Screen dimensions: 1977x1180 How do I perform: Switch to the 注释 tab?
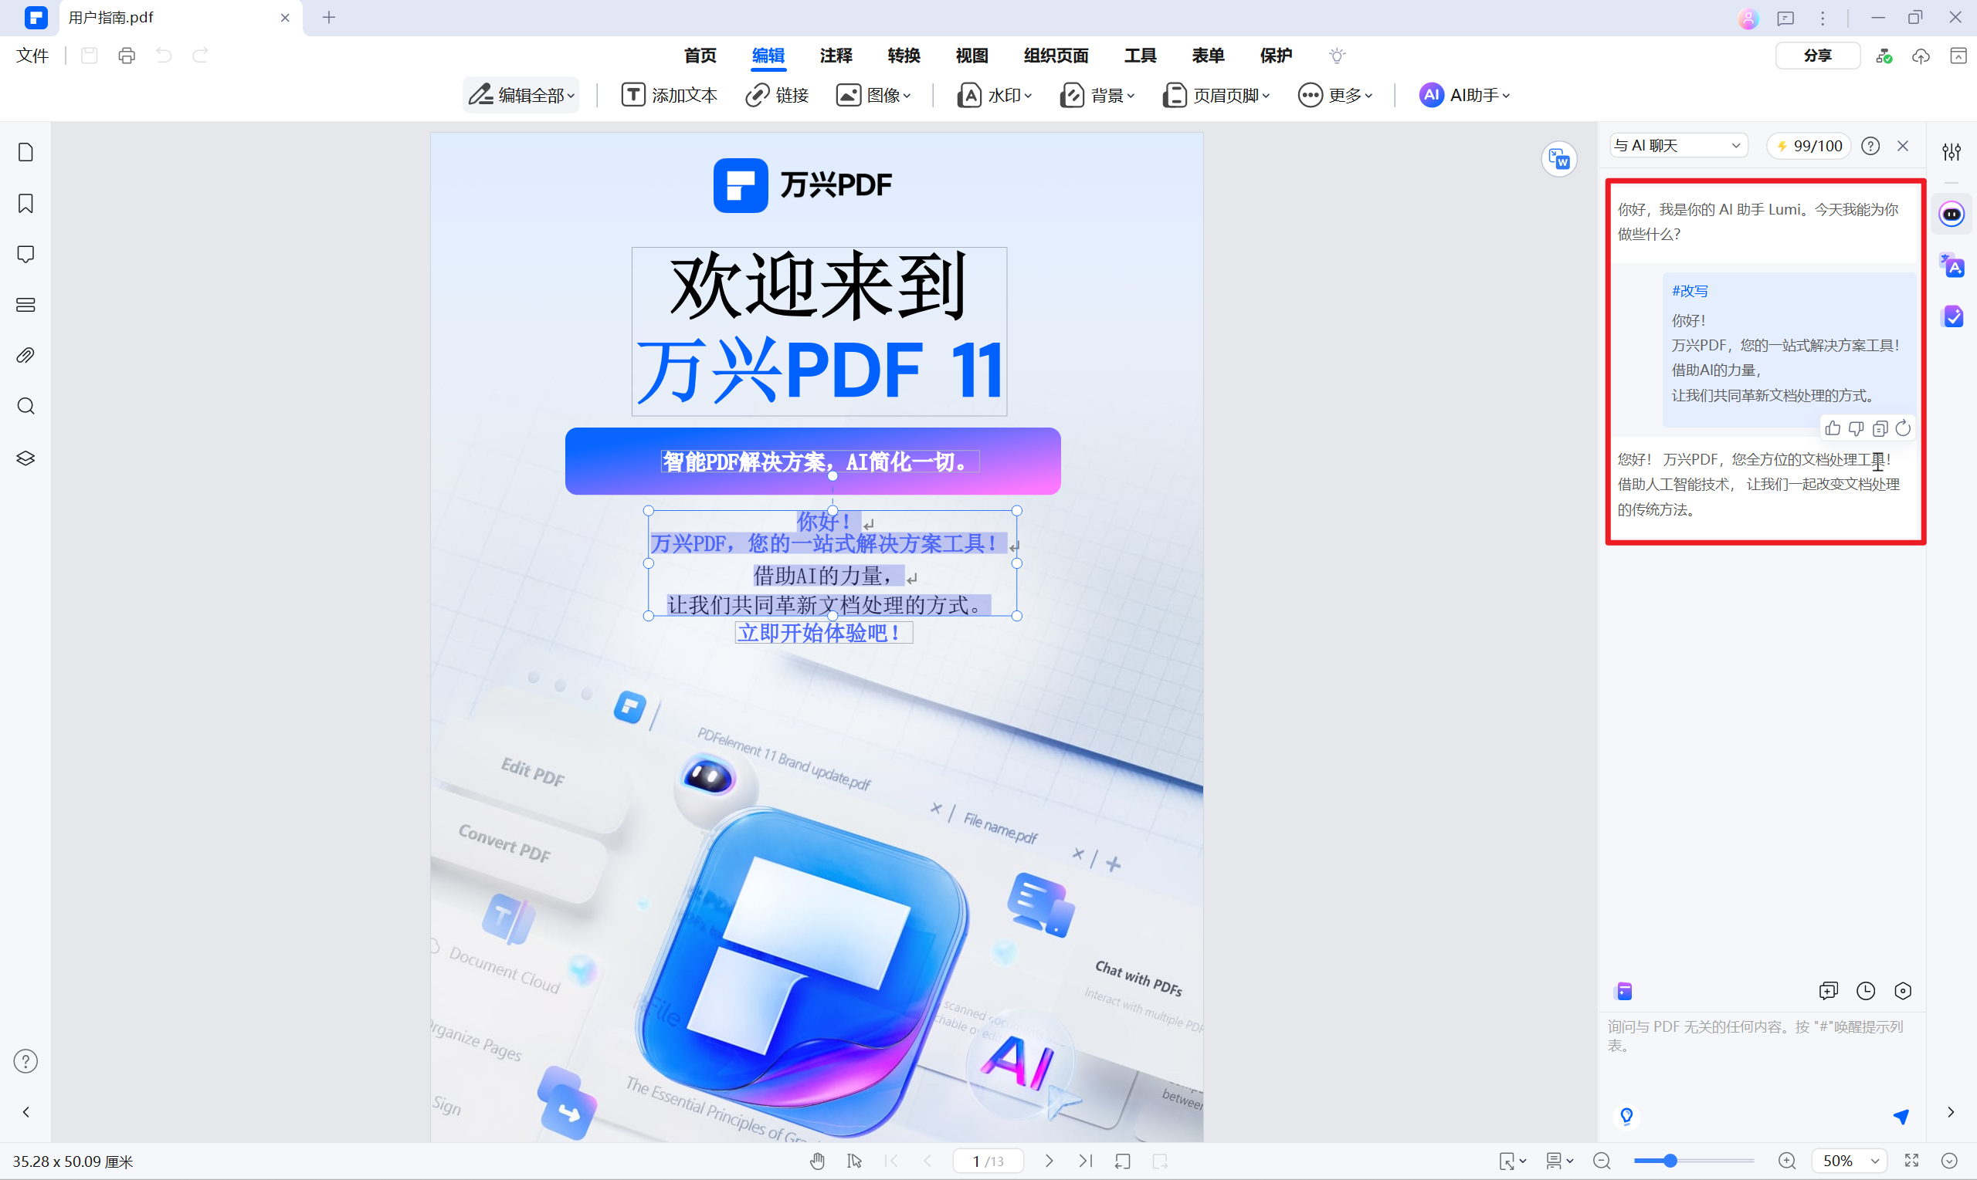[x=836, y=56]
